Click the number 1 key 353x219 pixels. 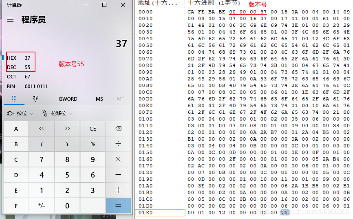coord(42,190)
